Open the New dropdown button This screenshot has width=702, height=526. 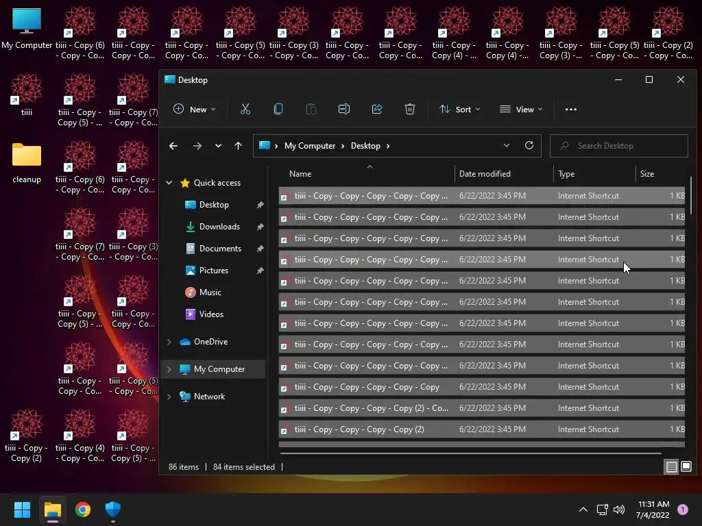(195, 109)
